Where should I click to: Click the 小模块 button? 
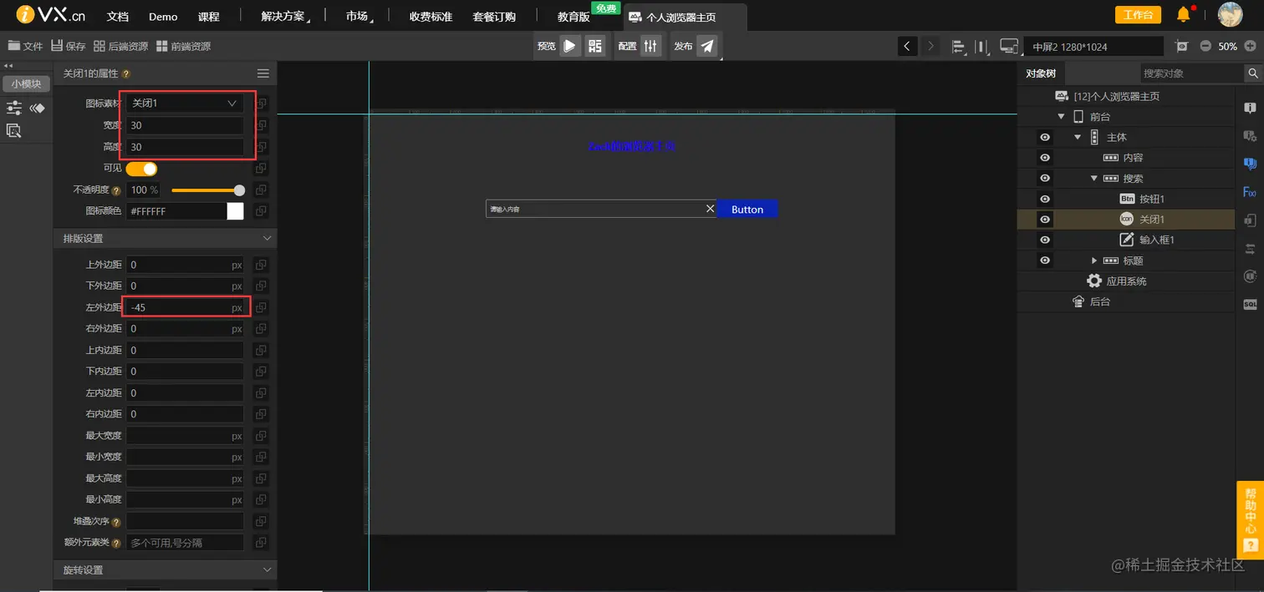(x=26, y=83)
